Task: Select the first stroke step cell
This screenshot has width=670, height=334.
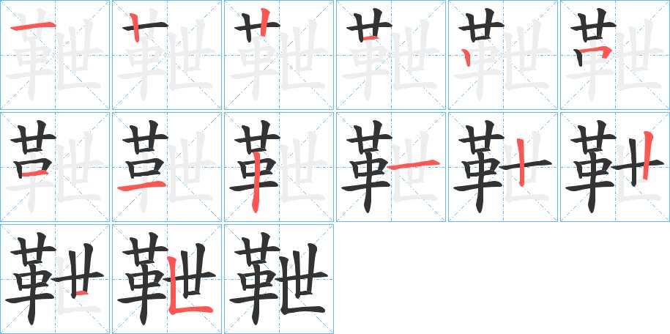Action: (x=55, y=55)
